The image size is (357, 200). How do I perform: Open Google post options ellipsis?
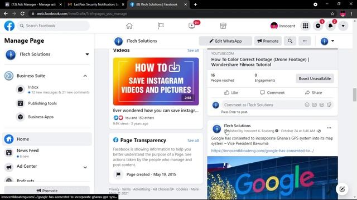click(329, 128)
